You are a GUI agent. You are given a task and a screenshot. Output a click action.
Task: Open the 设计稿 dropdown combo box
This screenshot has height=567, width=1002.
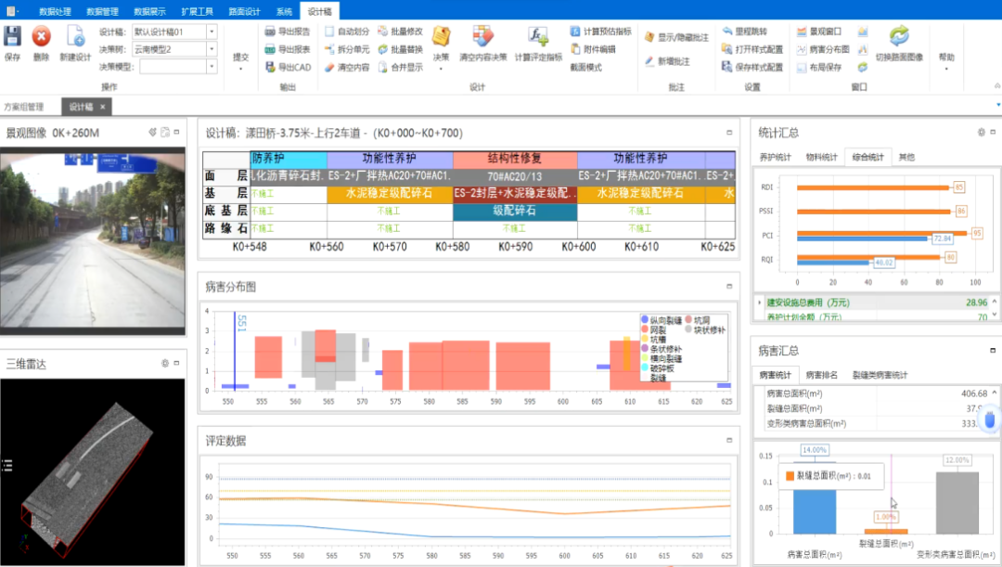(x=212, y=32)
